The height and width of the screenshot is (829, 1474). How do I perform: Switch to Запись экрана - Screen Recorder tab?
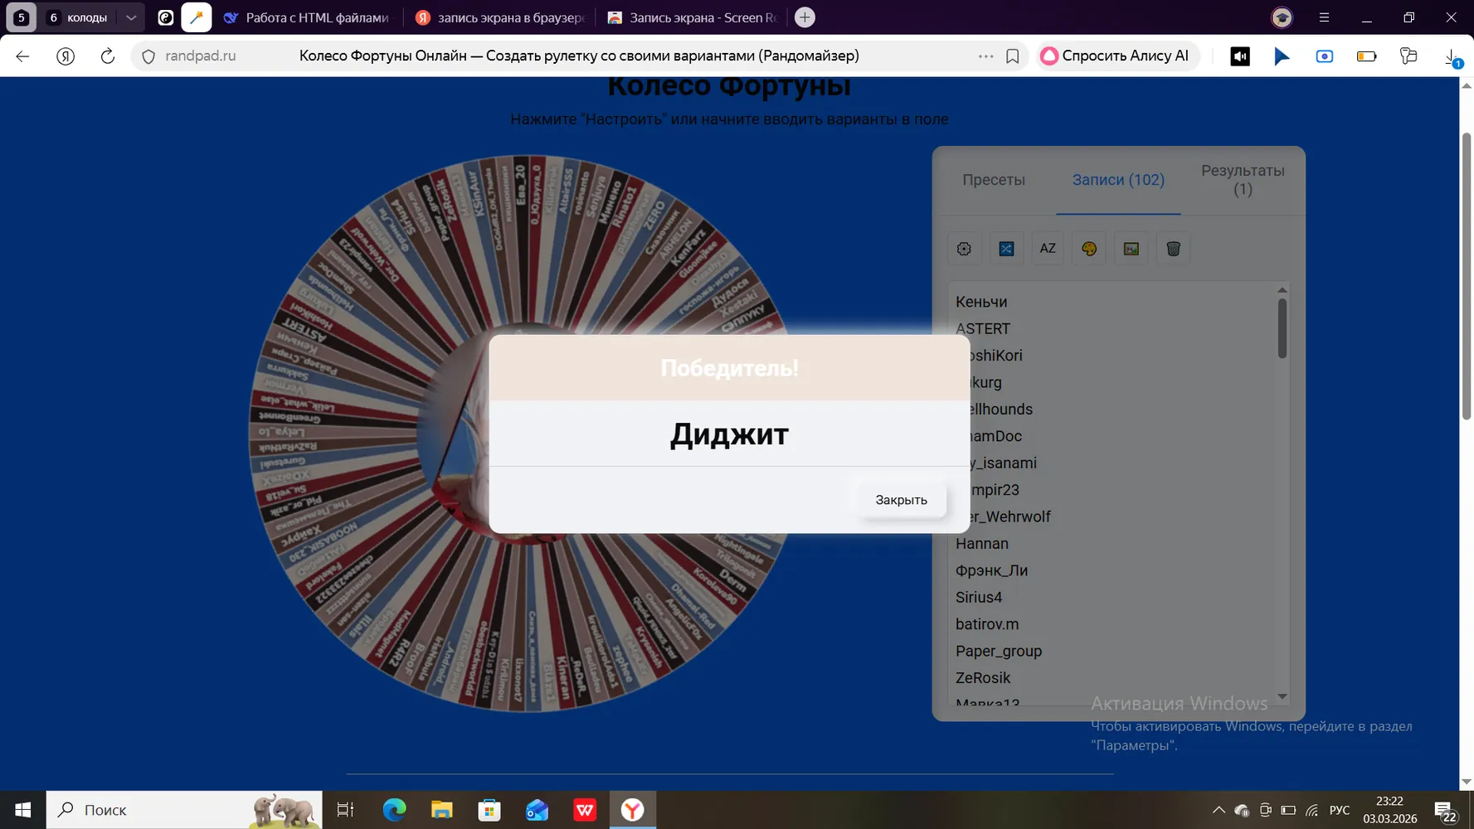click(693, 17)
